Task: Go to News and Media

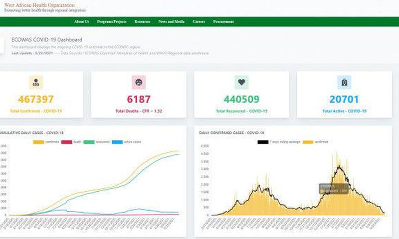Action: (171, 21)
